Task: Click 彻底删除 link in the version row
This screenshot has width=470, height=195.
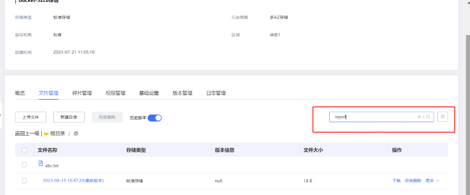Action: point(413,181)
